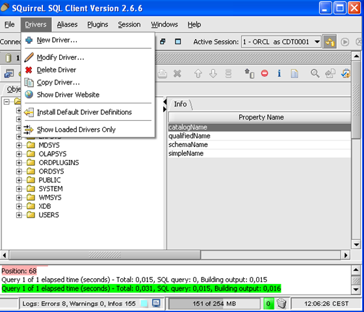This screenshot has width=364, height=312.
Task: Click the red stop icon in toolbar
Action: [265, 73]
